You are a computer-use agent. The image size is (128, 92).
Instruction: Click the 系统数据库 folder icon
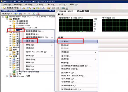14,21
